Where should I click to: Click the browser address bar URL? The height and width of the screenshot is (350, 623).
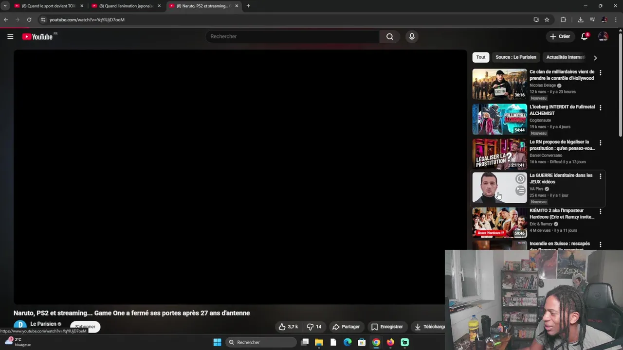pos(87,19)
